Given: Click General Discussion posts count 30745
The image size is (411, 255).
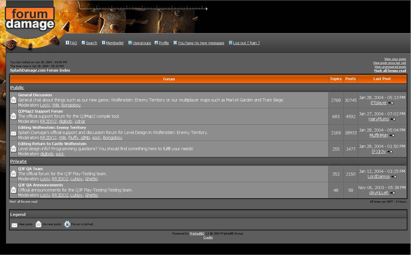Looking at the screenshot, I should click(351, 100).
